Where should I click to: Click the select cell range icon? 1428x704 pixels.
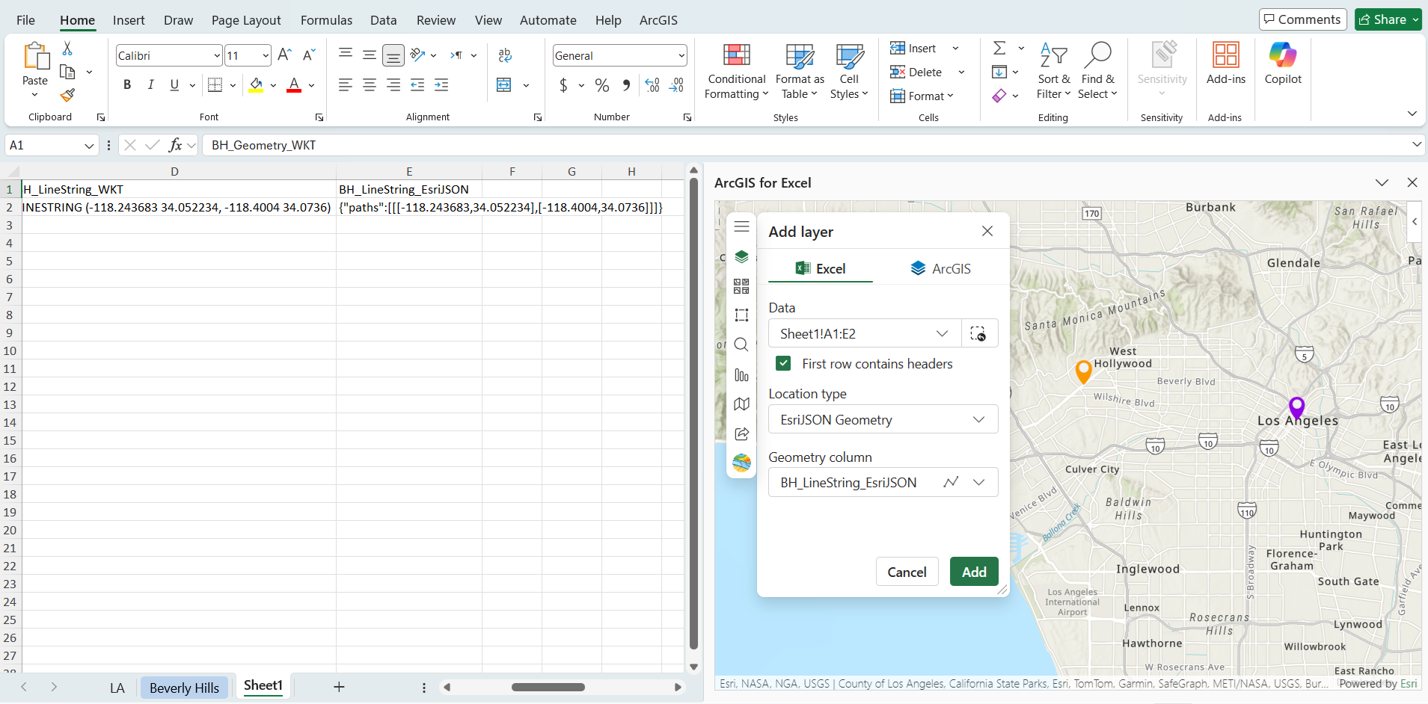pyautogui.click(x=978, y=334)
